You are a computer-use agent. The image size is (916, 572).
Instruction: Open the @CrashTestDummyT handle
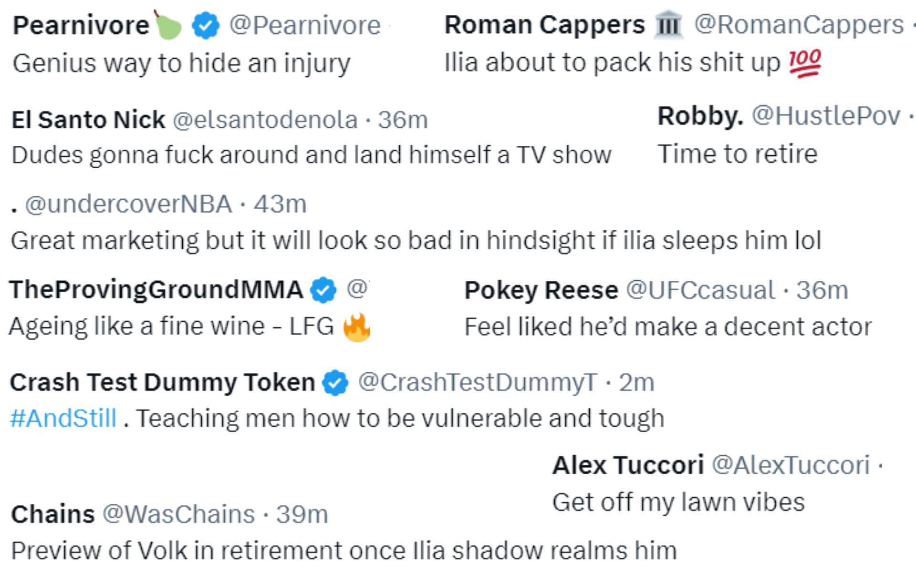click(478, 382)
